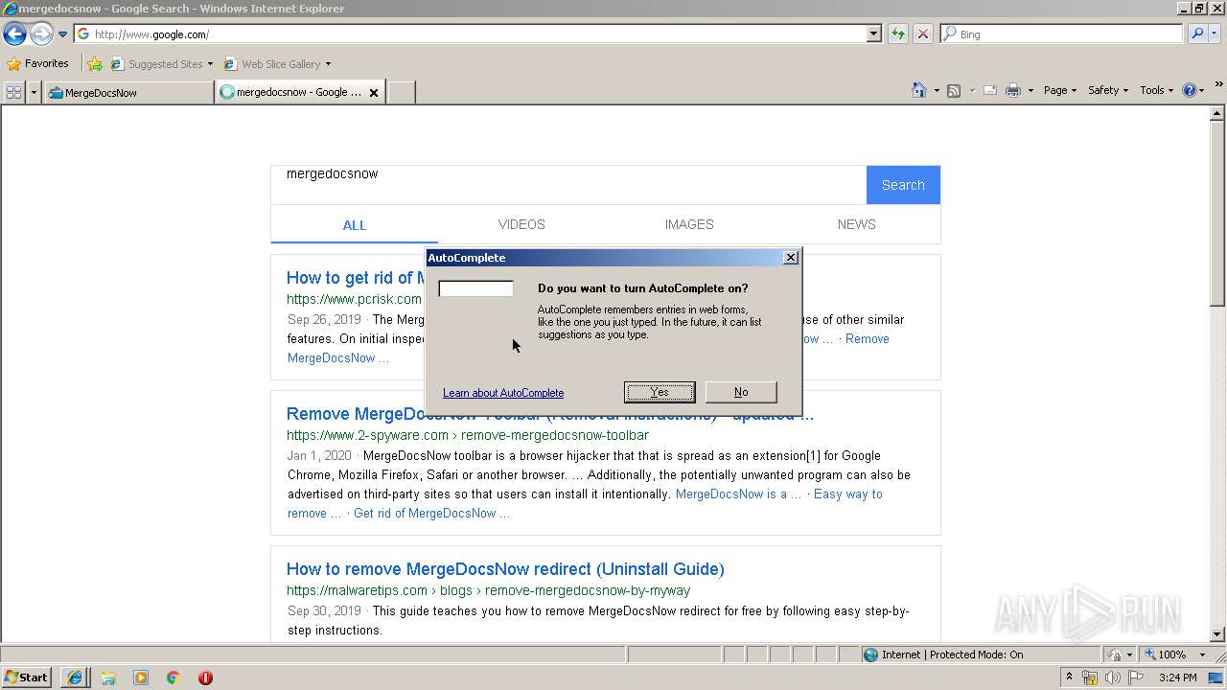Click the browser Back arrow button
Screen dimensions: 1227x690
coord(14,34)
